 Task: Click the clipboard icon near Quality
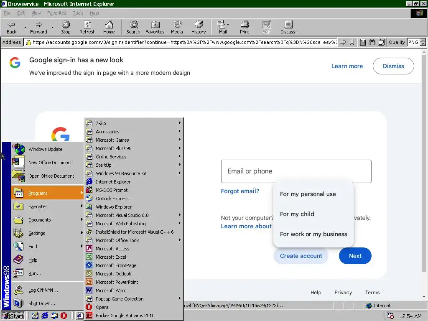point(381,42)
